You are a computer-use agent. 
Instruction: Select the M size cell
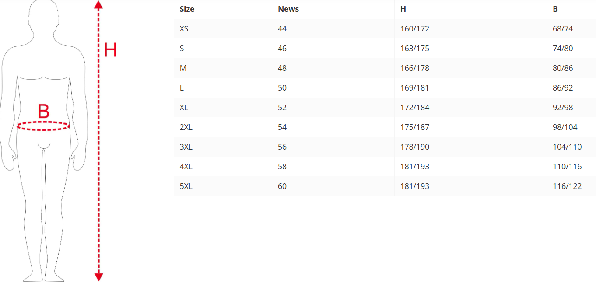click(x=183, y=68)
